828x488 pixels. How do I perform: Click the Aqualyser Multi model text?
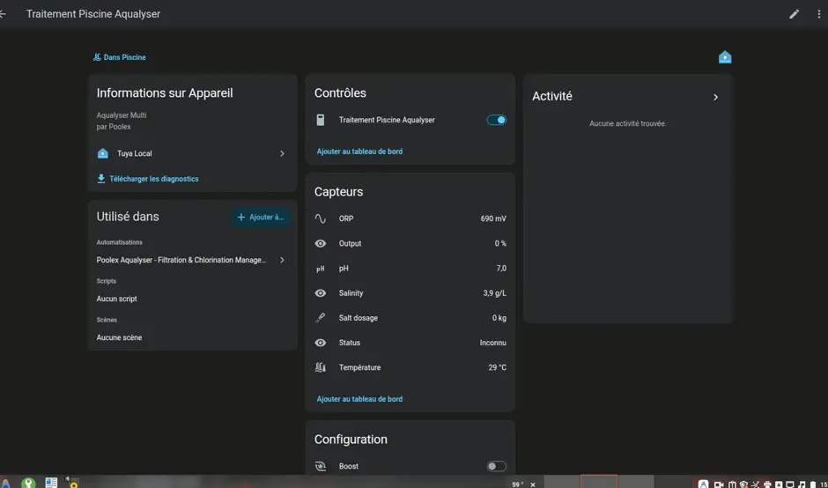122,115
